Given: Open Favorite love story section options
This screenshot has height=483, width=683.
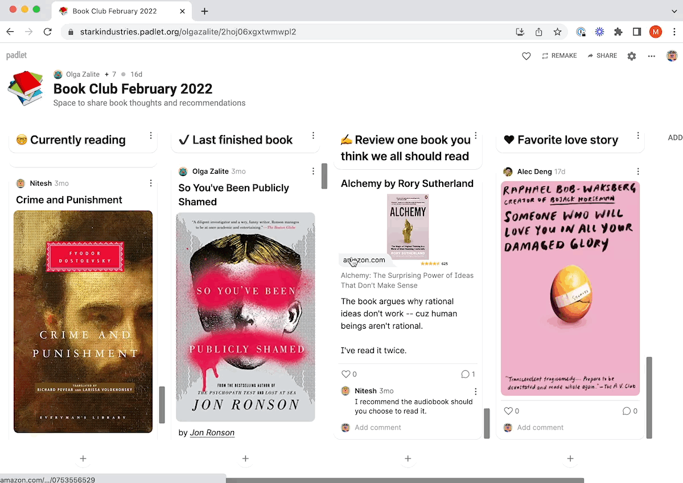Looking at the screenshot, I should point(638,136).
